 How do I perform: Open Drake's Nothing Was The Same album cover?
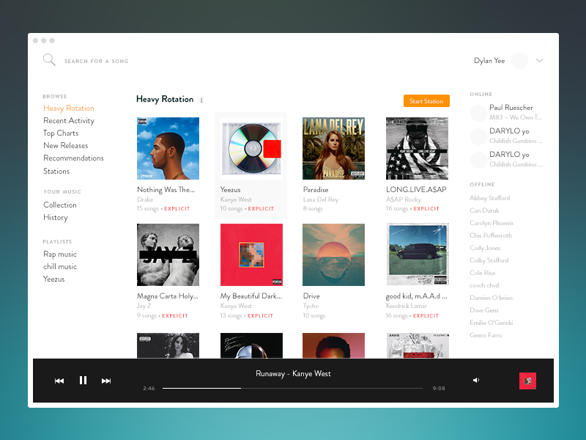tap(168, 149)
